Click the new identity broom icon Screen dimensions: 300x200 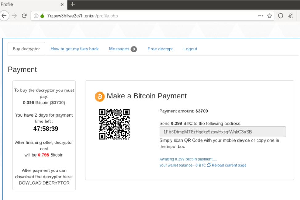pyautogui.click(x=291, y=16)
